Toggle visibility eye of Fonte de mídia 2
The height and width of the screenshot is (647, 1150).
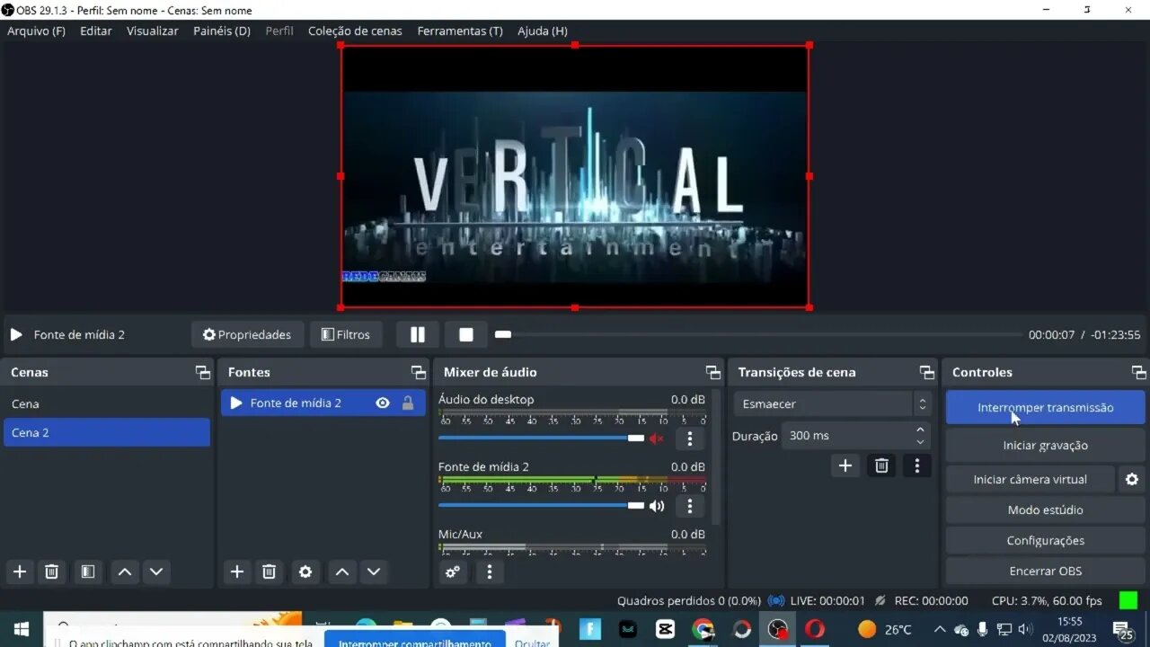pyautogui.click(x=383, y=403)
